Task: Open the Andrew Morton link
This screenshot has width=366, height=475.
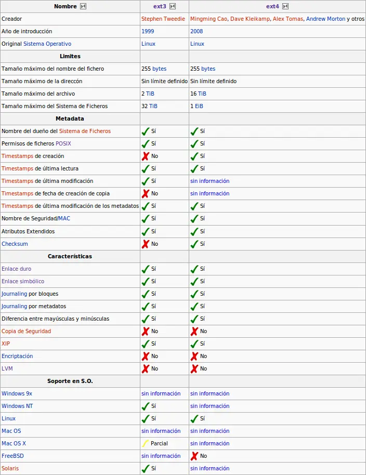Action: click(325, 19)
